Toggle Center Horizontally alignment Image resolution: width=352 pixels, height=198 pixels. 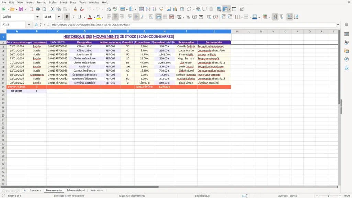click(115, 17)
